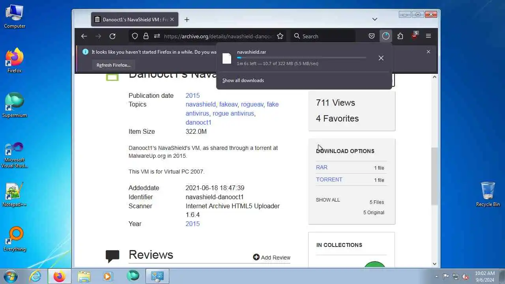This screenshot has height=284, width=505.
Task: Click the 5 Files link
Action: pos(377,202)
